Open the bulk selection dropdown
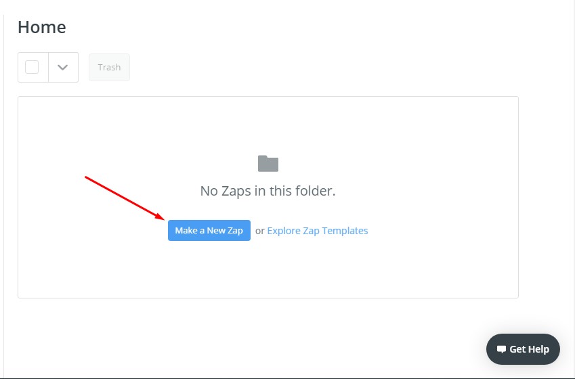The height and width of the screenshot is (379, 575). point(63,68)
